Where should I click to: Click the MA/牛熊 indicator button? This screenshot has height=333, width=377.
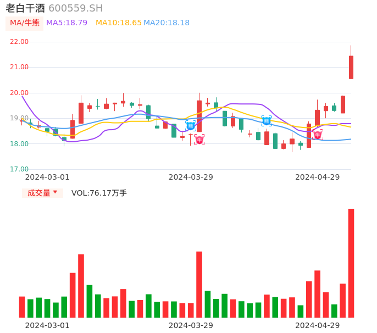click(x=25, y=23)
